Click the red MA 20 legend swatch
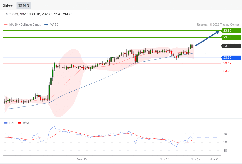Viewport: 242px width, 164px height. tap(6, 25)
